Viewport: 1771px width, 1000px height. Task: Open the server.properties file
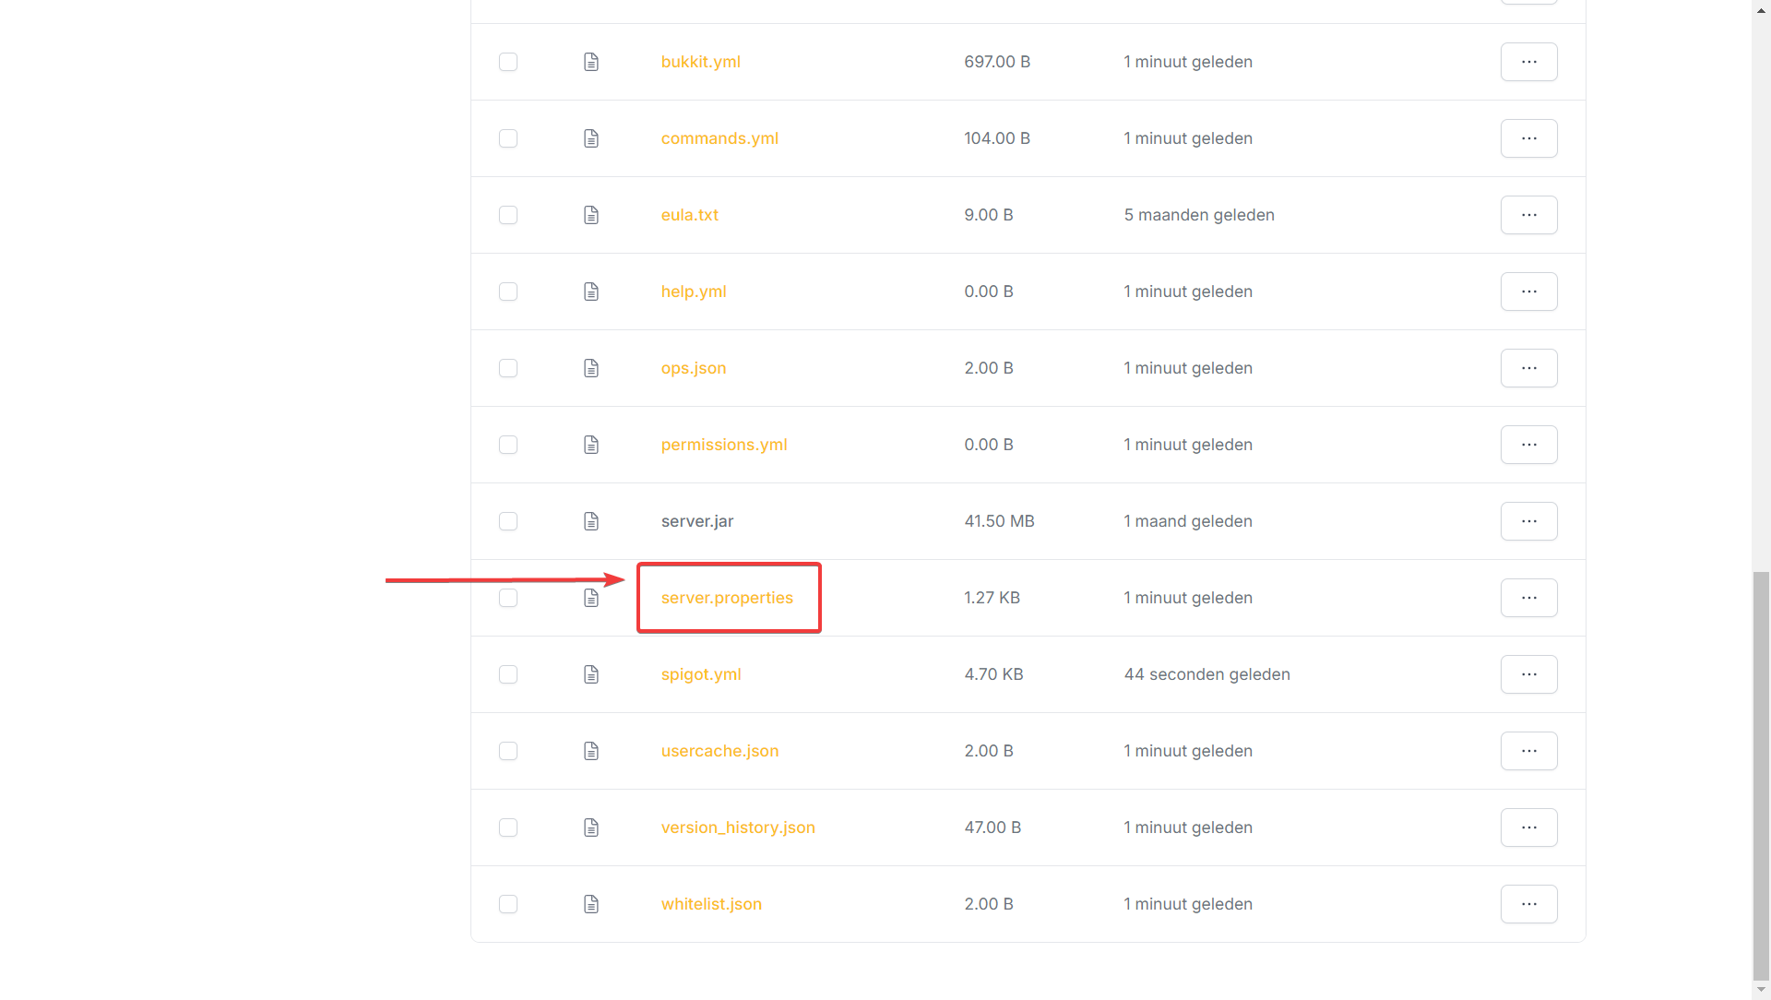coord(727,598)
